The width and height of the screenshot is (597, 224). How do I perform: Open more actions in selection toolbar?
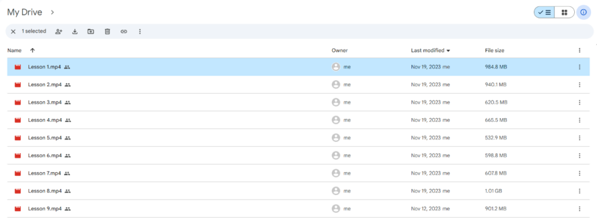140,31
